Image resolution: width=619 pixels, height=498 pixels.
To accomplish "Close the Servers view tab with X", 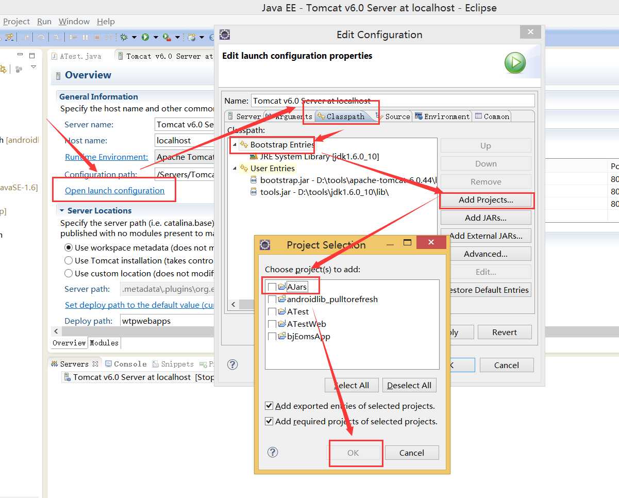I will coord(95,364).
